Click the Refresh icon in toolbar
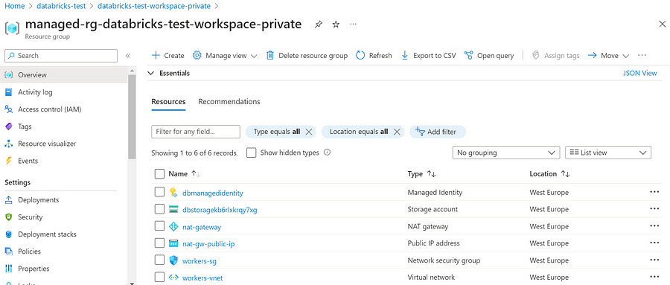Screen dimensions: 670x285 [360, 56]
